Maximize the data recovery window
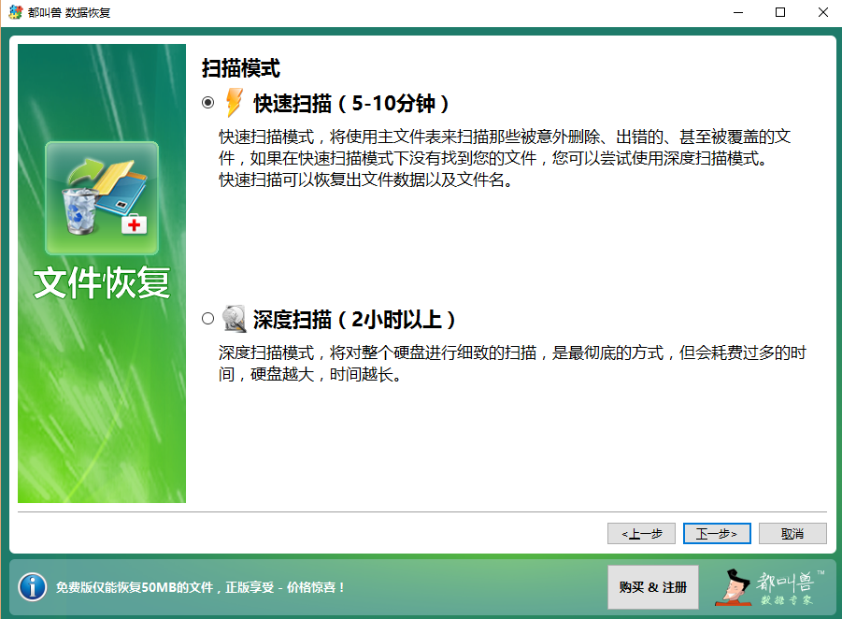The height and width of the screenshot is (619, 842). [x=780, y=12]
